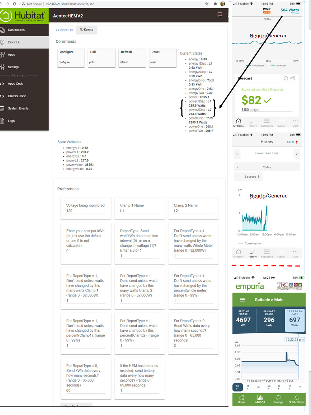This screenshot has width=311, height=415.
Task: Tap the Savings icon in Emporia
Action: click(x=278, y=399)
